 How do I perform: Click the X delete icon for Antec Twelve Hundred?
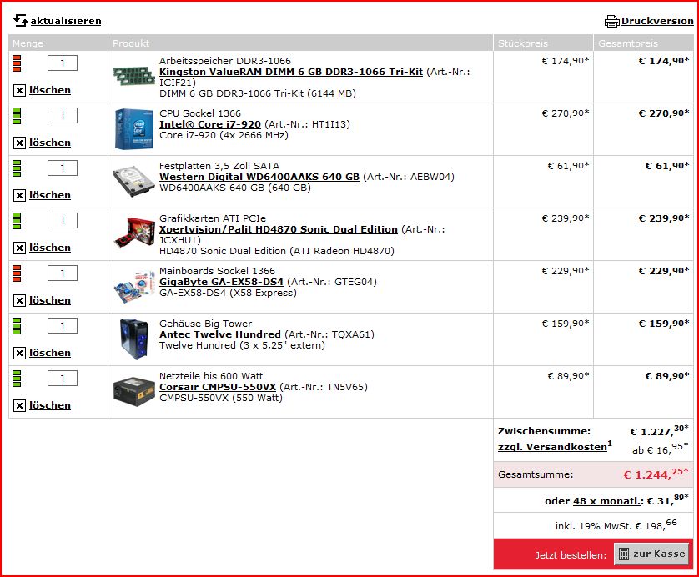[19, 354]
